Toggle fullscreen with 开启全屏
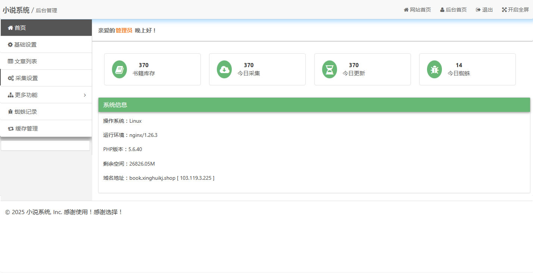 (518, 10)
